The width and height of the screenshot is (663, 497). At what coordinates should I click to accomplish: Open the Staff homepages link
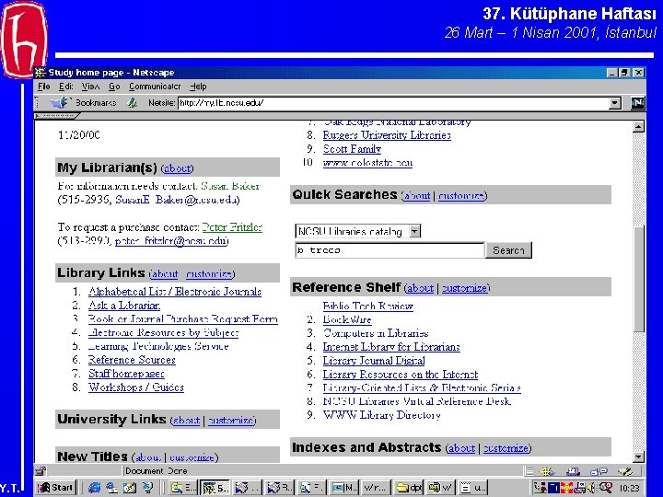[126, 374]
